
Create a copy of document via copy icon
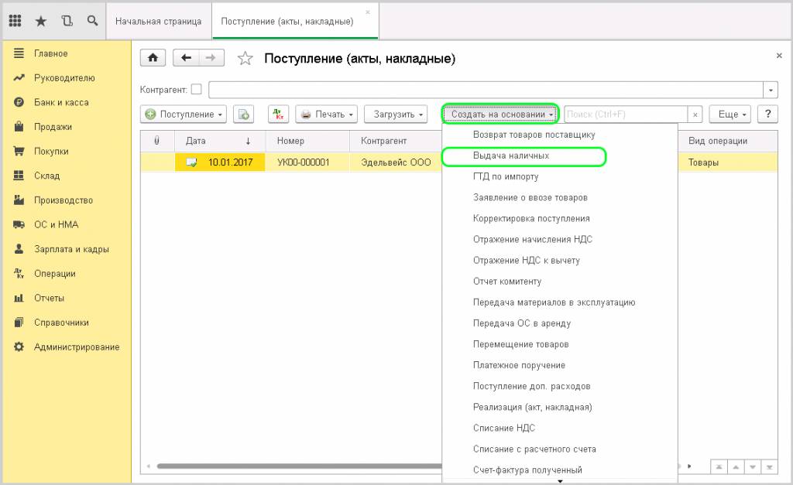coord(243,114)
